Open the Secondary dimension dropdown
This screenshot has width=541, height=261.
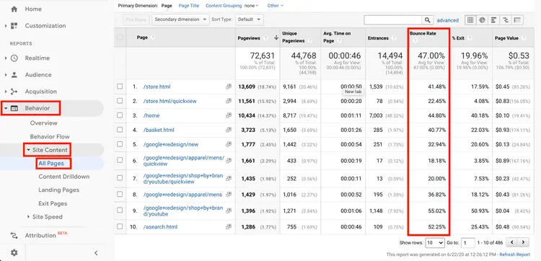click(180, 19)
